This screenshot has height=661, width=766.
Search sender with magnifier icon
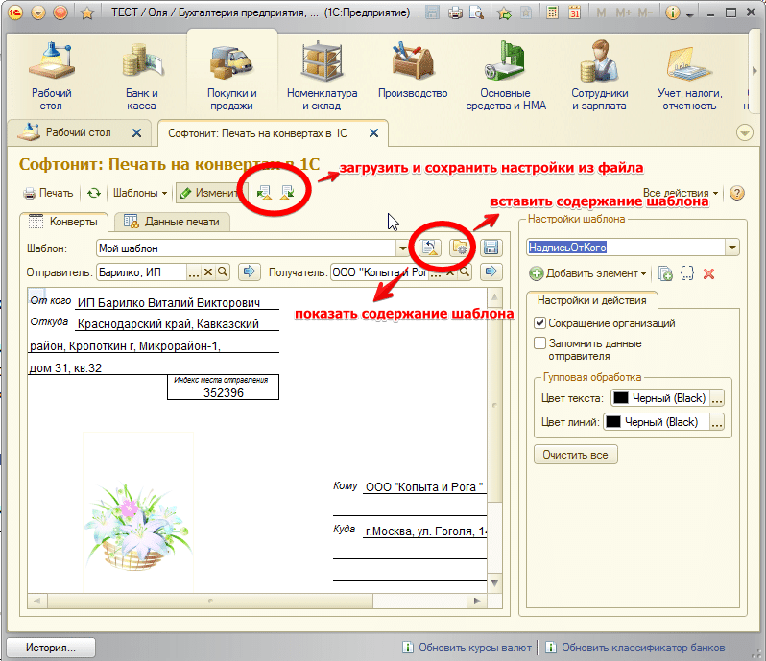pyautogui.click(x=223, y=271)
